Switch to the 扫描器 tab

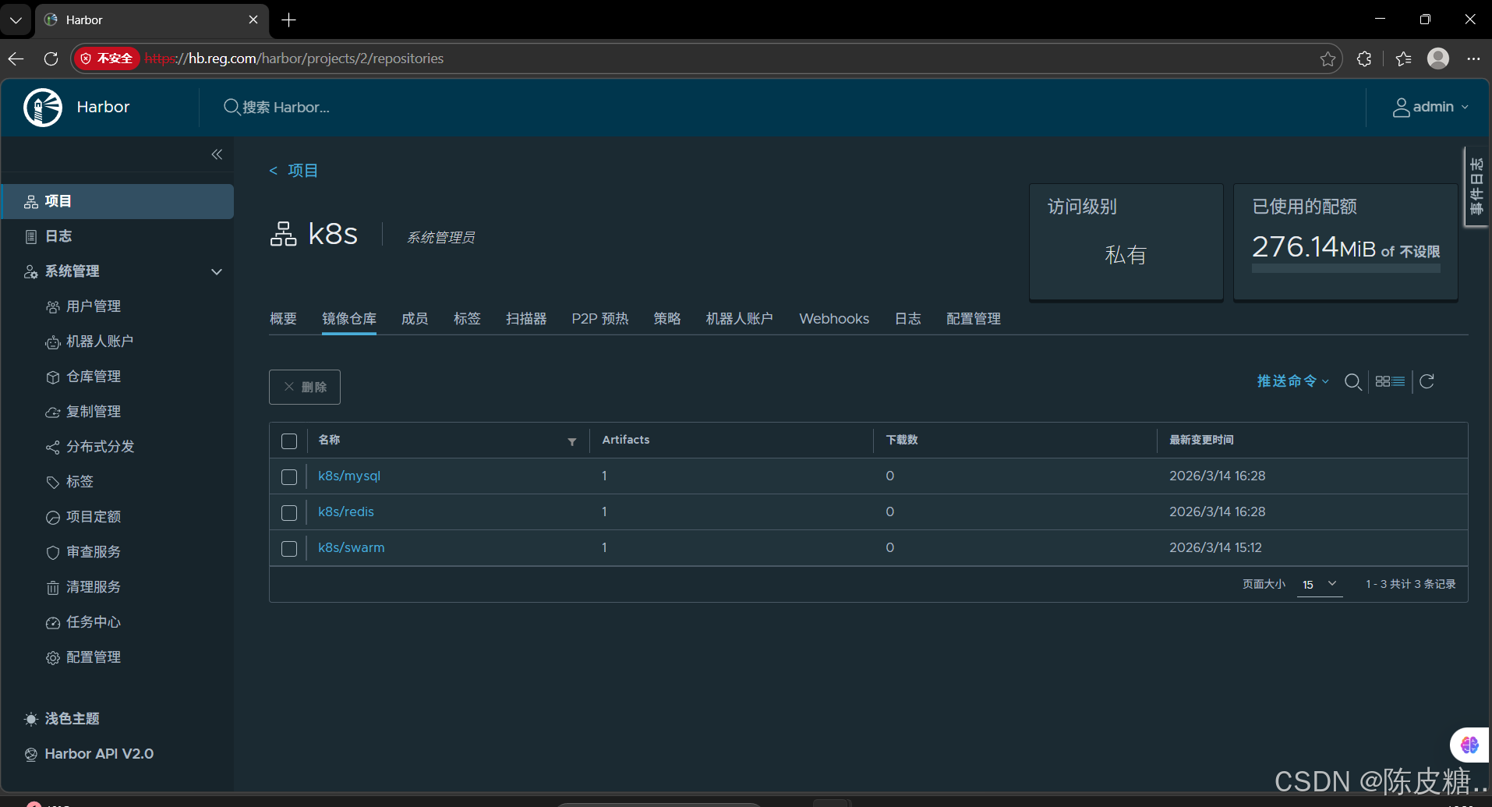coord(526,319)
